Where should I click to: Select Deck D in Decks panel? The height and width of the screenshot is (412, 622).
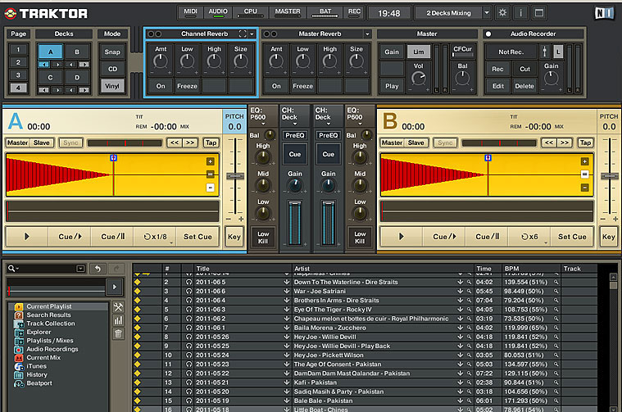coord(77,77)
